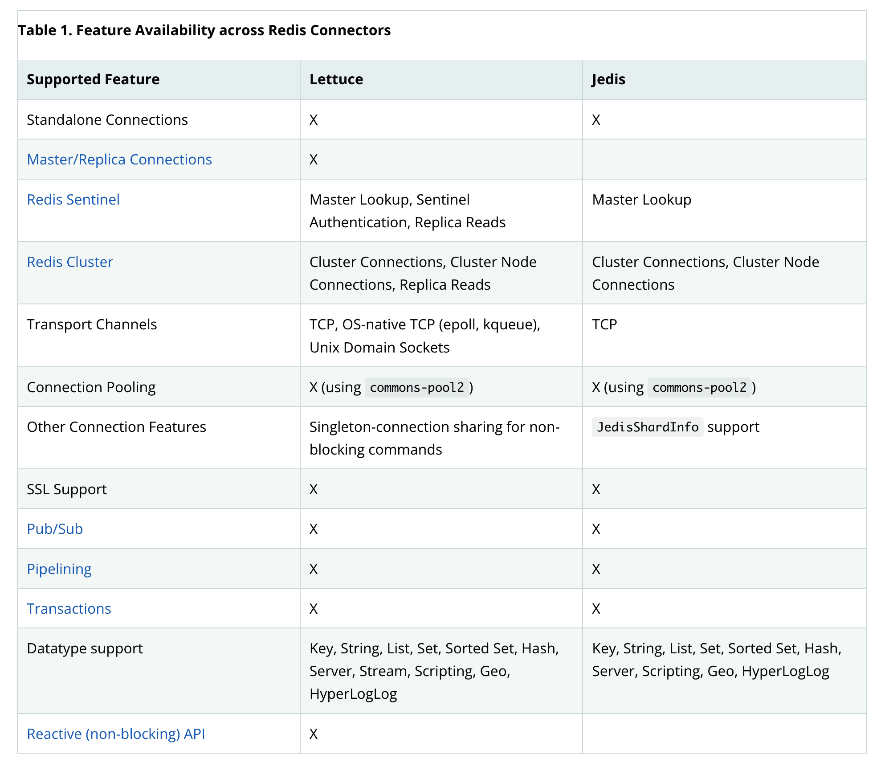The width and height of the screenshot is (889, 771).
Task: Click the table title text
Action: click(204, 30)
